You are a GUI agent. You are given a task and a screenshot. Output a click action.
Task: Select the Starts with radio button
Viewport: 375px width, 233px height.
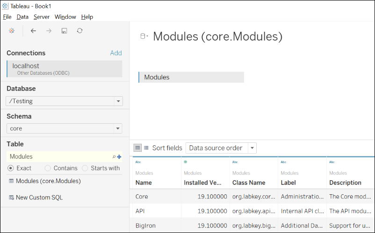click(x=85, y=168)
